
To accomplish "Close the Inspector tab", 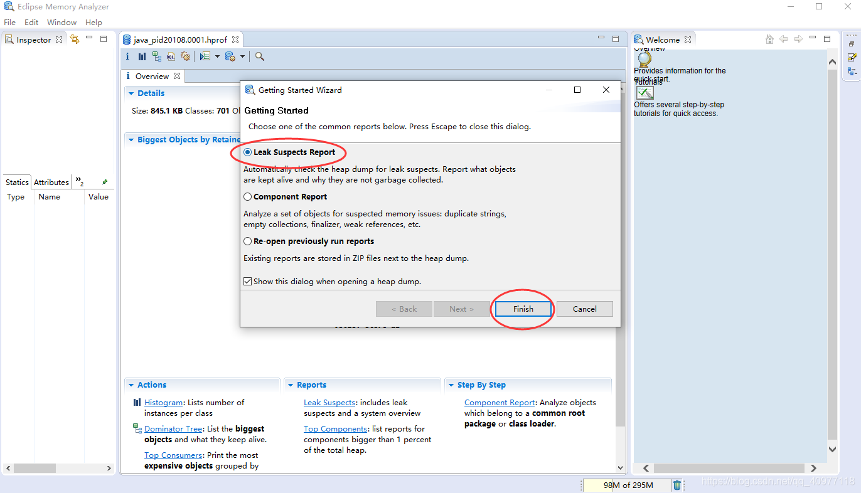I will pyautogui.click(x=59, y=40).
